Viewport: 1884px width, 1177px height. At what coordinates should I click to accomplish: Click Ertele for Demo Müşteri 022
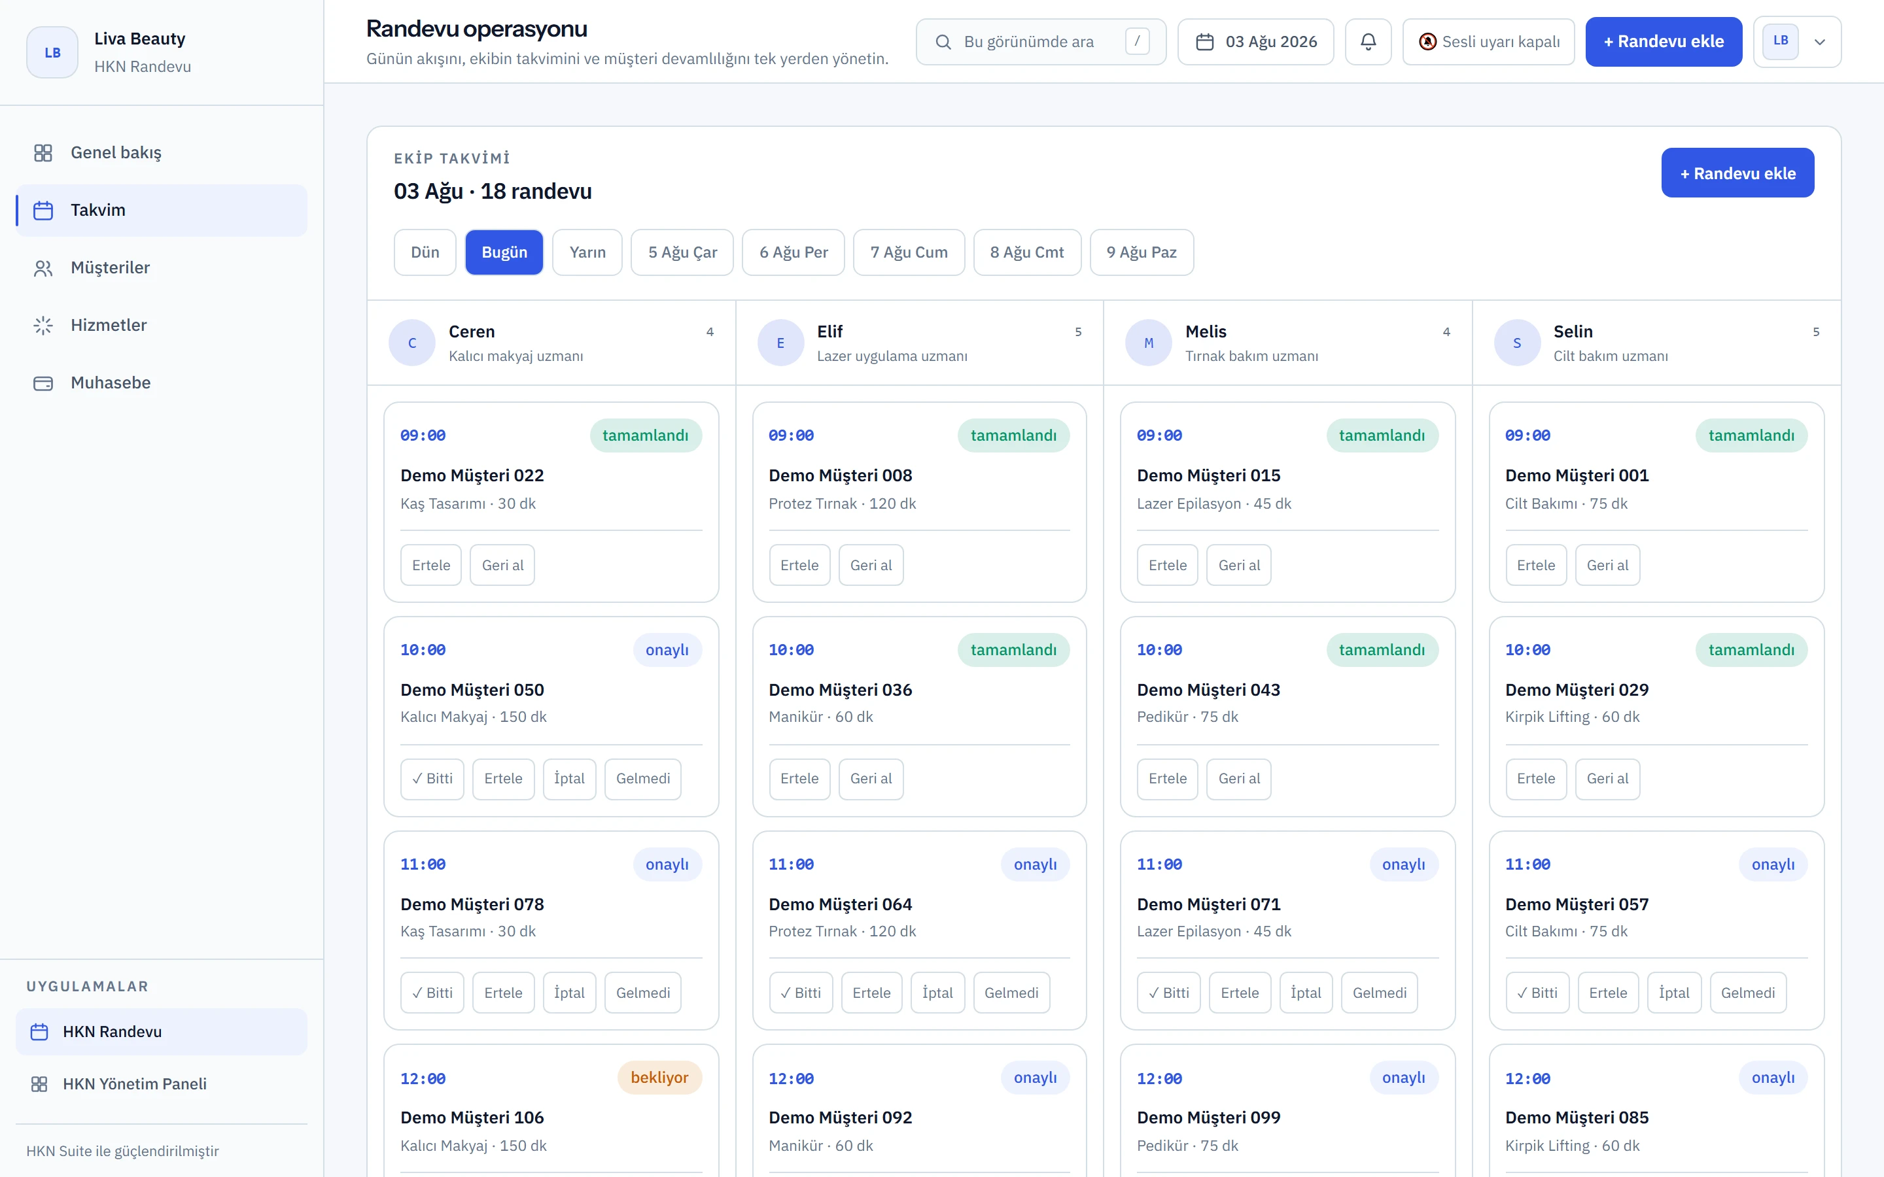click(430, 565)
